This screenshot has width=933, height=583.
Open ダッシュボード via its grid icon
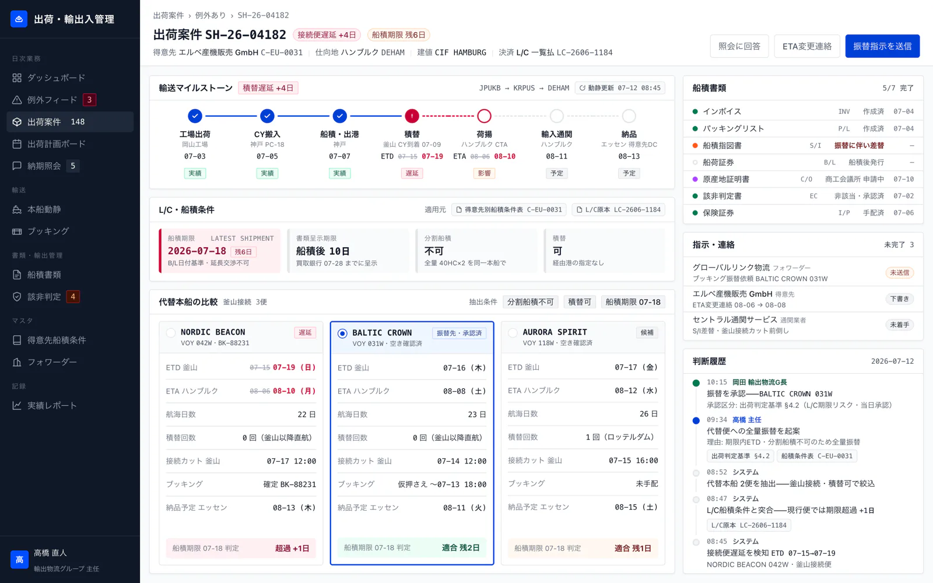(x=17, y=78)
